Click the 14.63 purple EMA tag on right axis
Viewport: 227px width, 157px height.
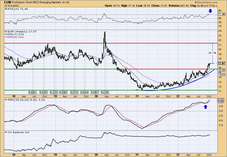click(221, 74)
